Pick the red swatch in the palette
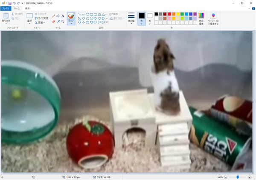 pyautogui.click(x=169, y=14)
